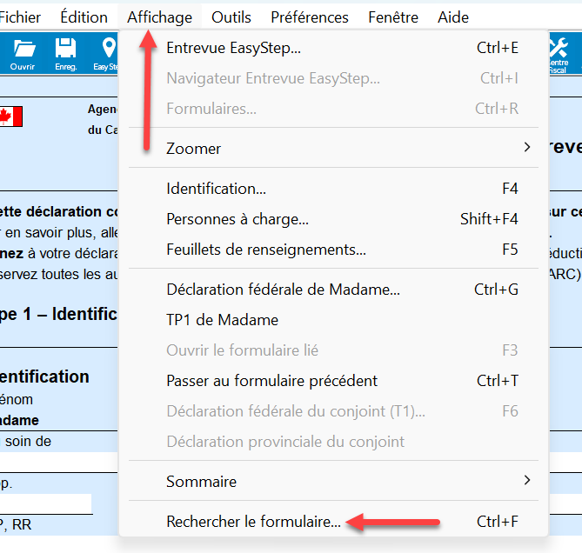Viewport: 582px width, 553px height.
Task: Open the Centre fiscal tools icon
Action: 560,50
